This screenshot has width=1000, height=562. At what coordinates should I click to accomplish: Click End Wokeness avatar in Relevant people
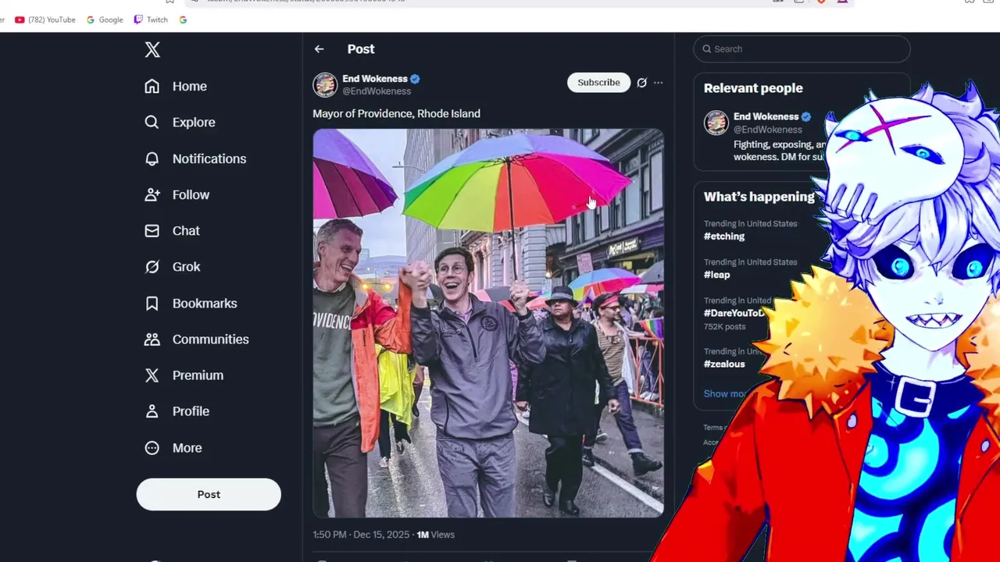pyautogui.click(x=716, y=123)
